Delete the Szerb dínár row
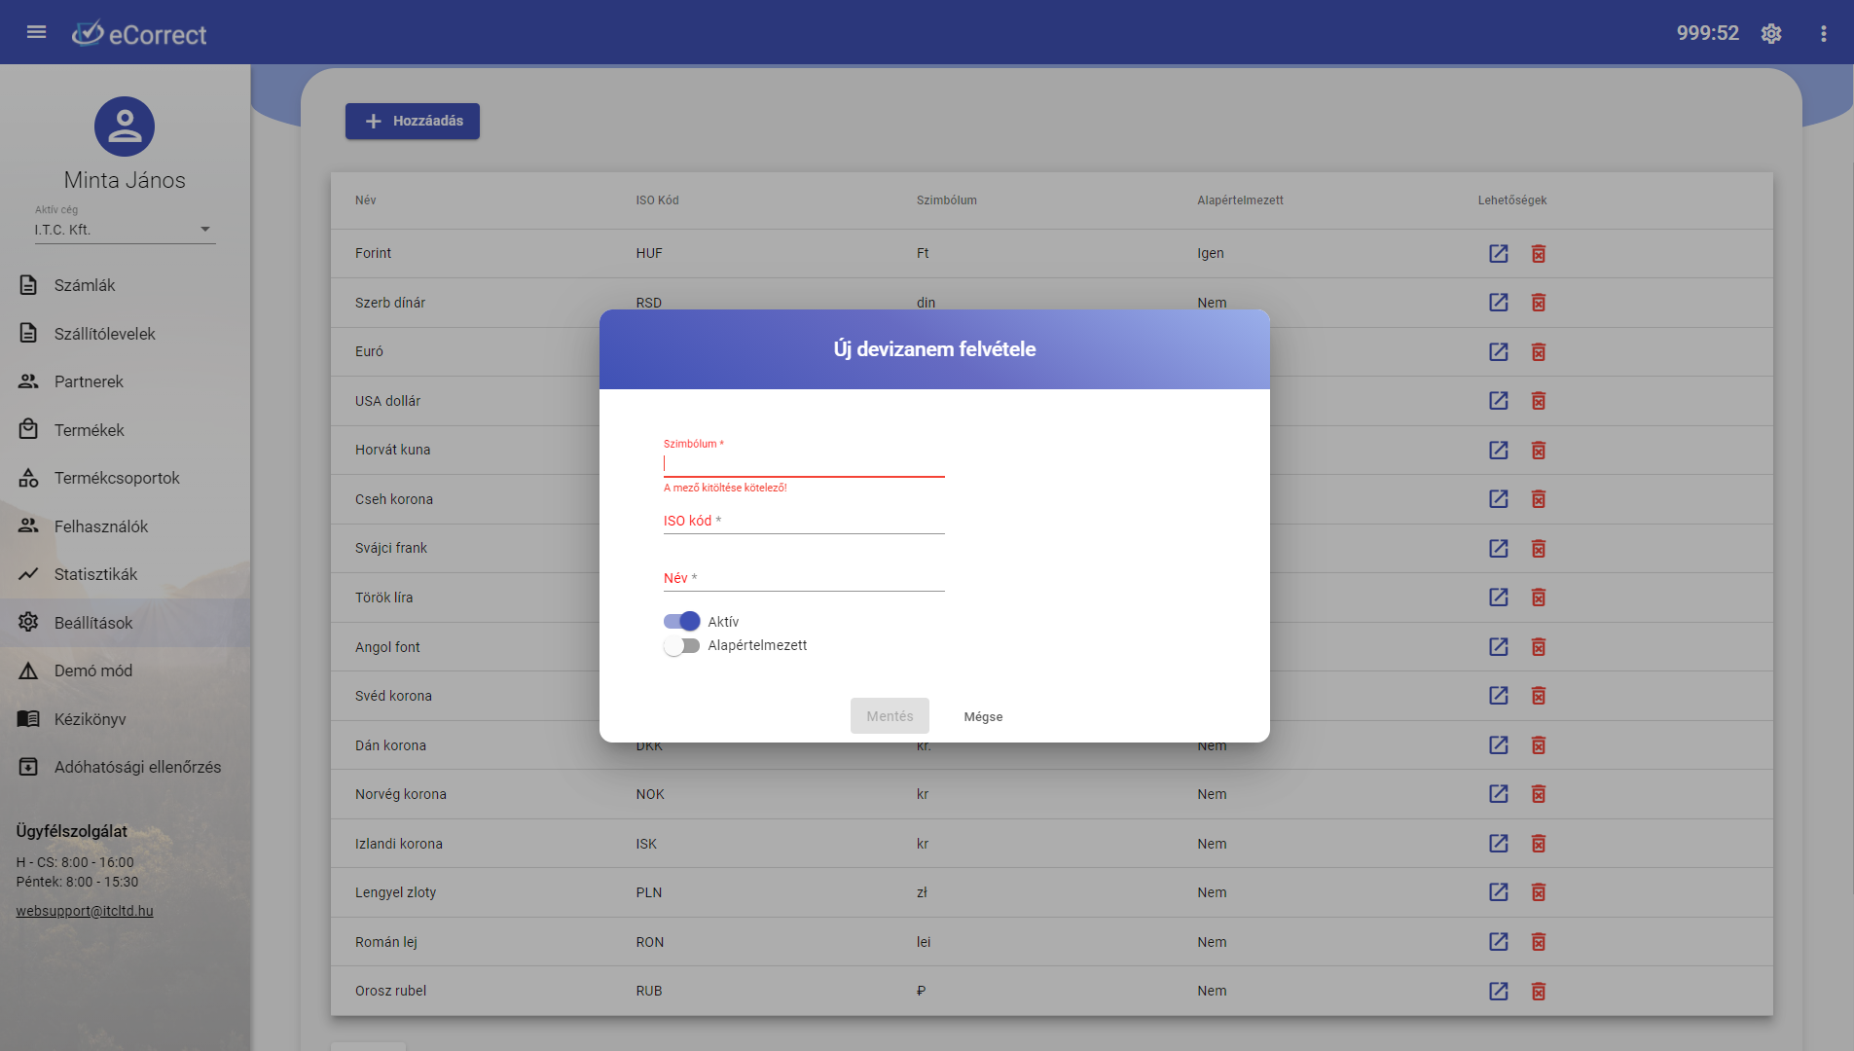This screenshot has width=1854, height=1051. 1539,303
